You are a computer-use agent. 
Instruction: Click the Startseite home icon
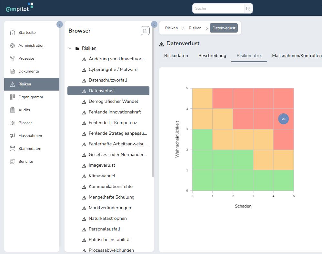(x=13, y=33)
